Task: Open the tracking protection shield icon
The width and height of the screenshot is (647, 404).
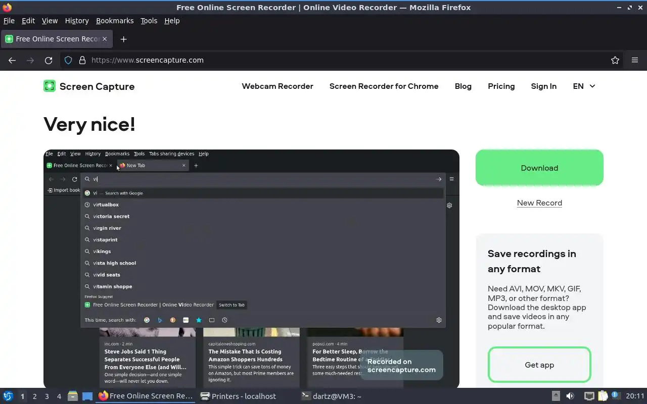Action: 68,60
